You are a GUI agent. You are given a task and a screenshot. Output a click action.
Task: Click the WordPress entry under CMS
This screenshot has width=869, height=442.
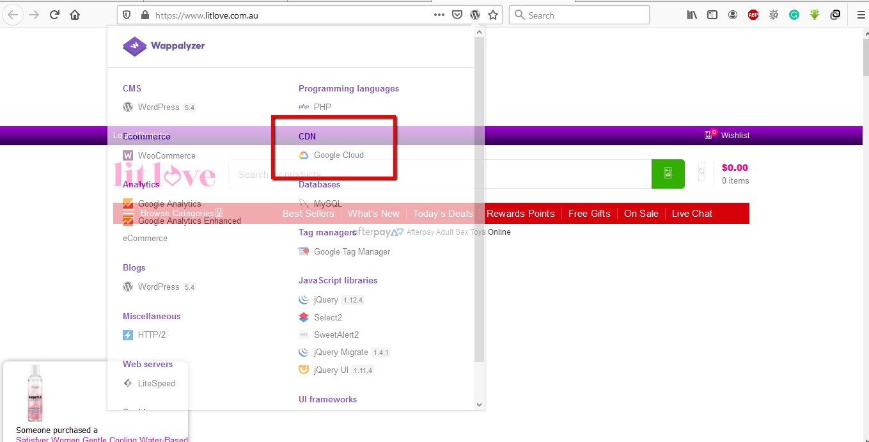[159, 107]
